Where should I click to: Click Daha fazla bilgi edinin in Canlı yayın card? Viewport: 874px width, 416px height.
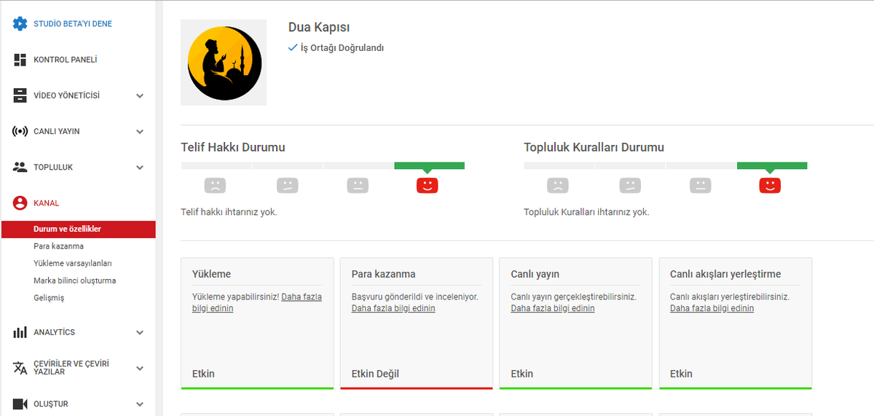tap(553, 308)
